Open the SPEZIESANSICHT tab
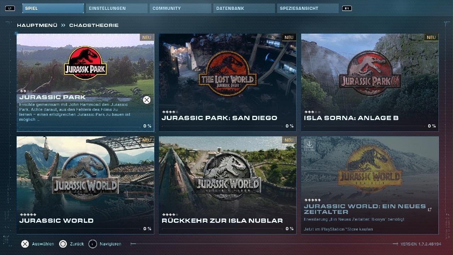This screenshot has width=453, height=255. tap(308, 8)
